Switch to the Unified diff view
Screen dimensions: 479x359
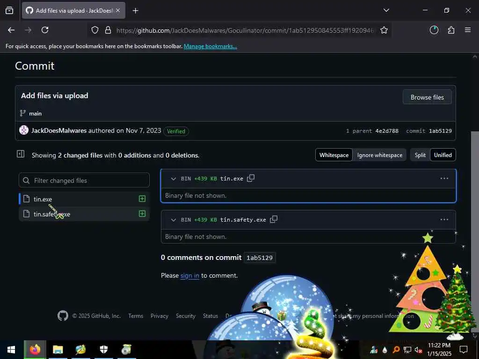click(443, 155)
